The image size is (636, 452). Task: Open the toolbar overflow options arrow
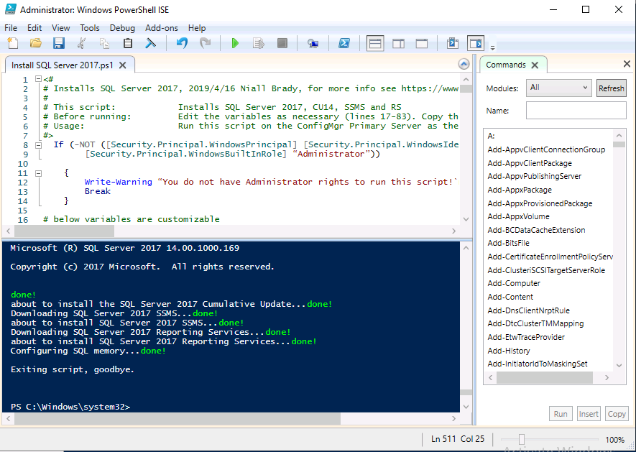pos(492,47)
